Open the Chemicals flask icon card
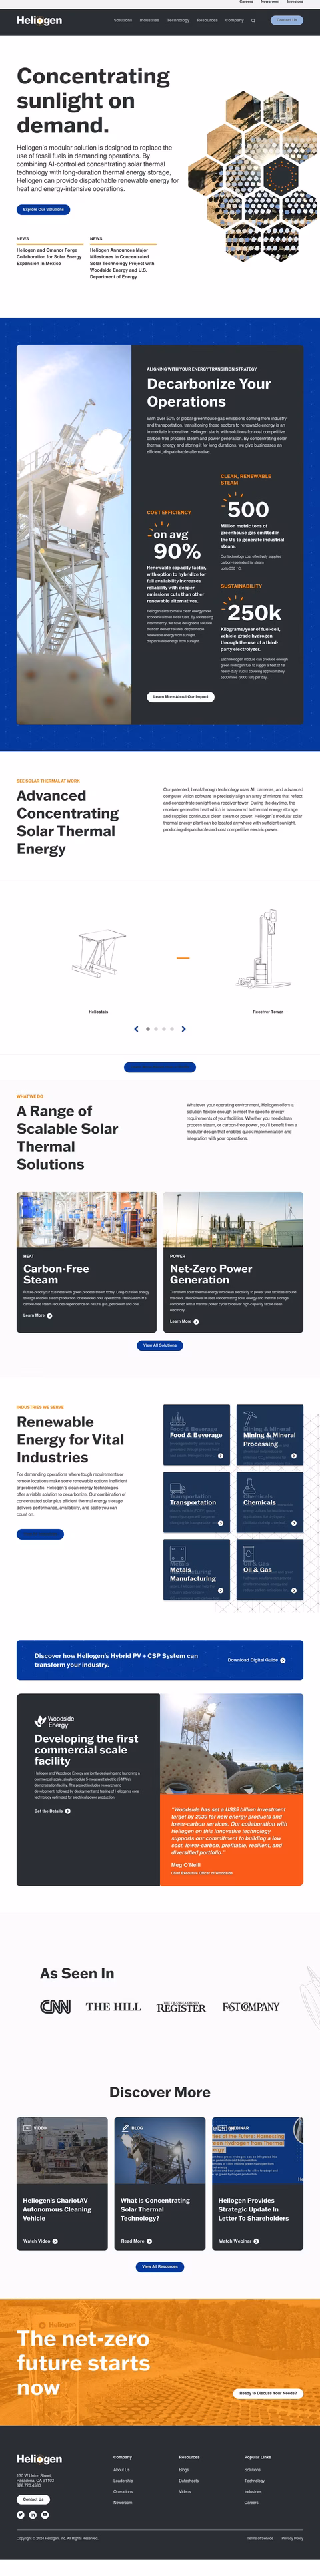 (270, 1501)
